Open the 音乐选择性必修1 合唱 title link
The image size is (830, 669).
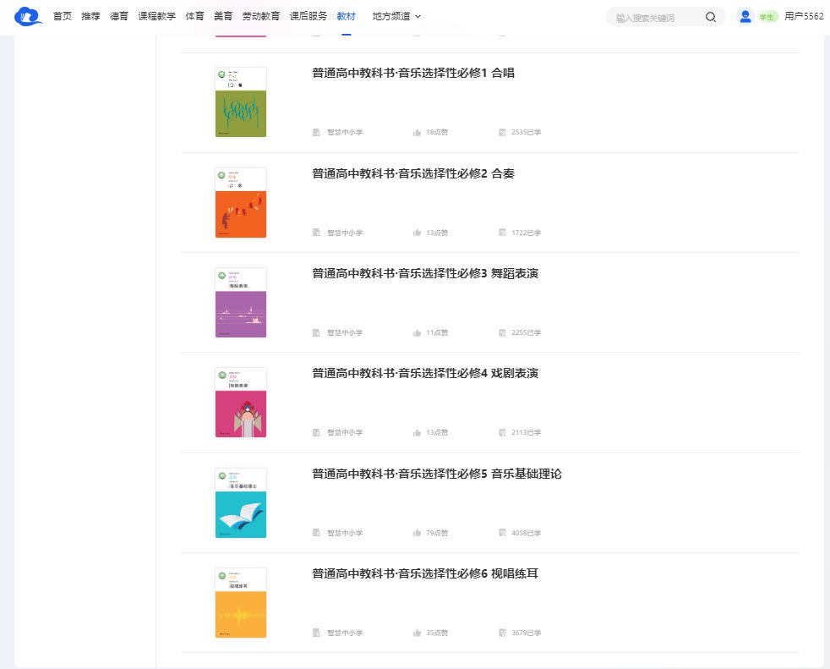click(x=412, y=73)
